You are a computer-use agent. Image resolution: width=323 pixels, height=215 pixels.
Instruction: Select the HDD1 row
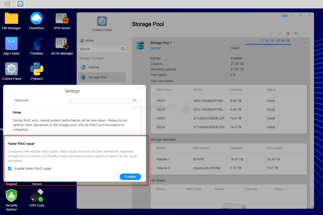point(229,101)
